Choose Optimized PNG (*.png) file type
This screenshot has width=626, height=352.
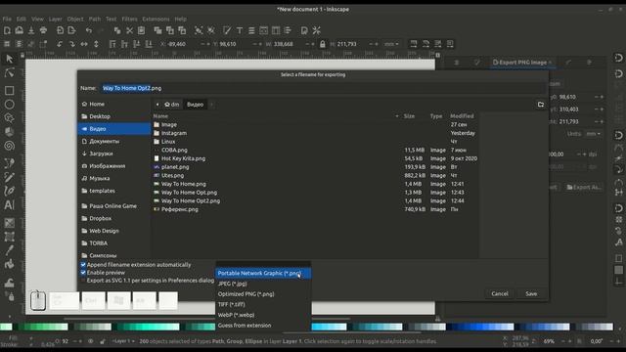(x=263, y=294)
